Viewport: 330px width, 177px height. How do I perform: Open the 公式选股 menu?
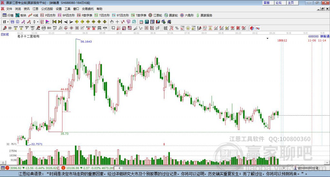47,9
